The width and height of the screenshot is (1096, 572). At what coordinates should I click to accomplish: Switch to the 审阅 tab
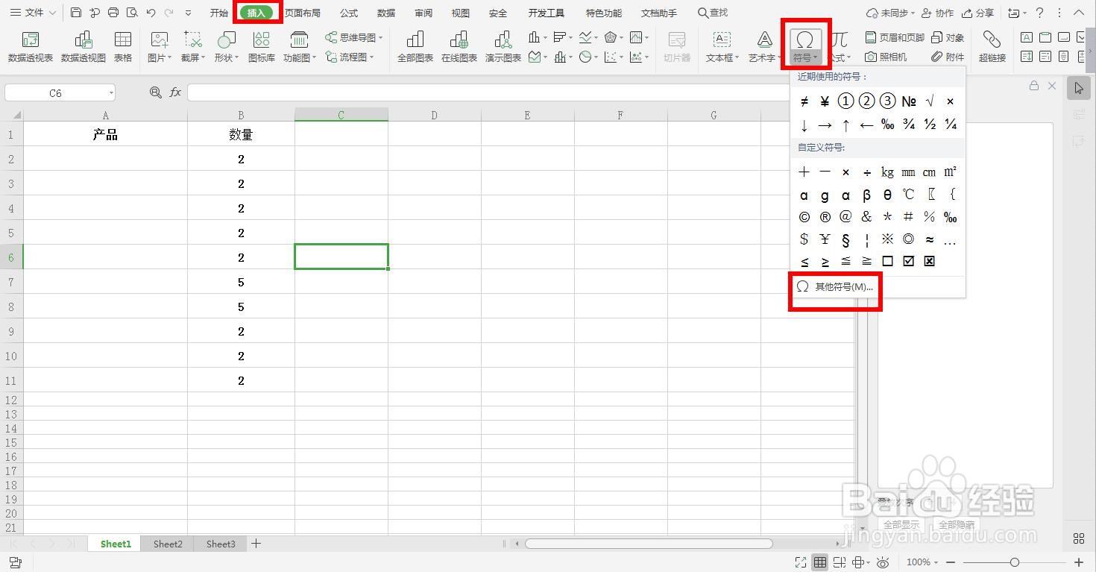coord(423,13)
